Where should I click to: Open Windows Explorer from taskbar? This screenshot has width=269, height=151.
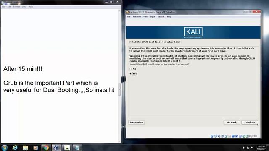(x=25, y=148)
